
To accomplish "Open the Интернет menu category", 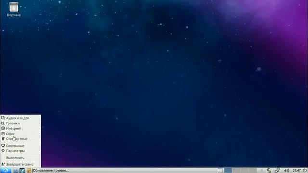I will 21,128.
